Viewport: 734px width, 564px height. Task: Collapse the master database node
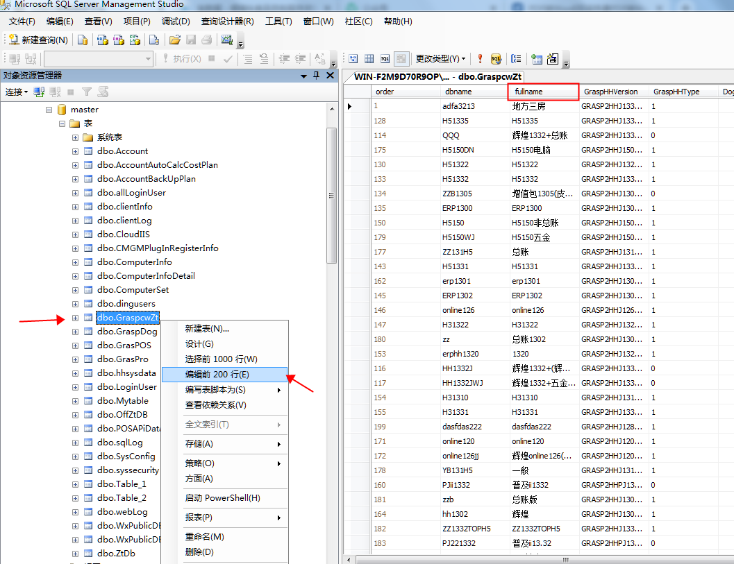49,110
